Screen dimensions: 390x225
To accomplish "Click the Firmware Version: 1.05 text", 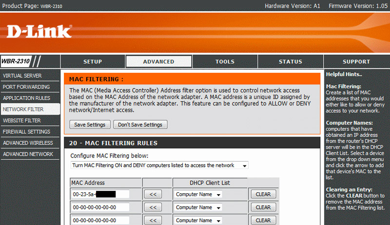I will [358, 6].
